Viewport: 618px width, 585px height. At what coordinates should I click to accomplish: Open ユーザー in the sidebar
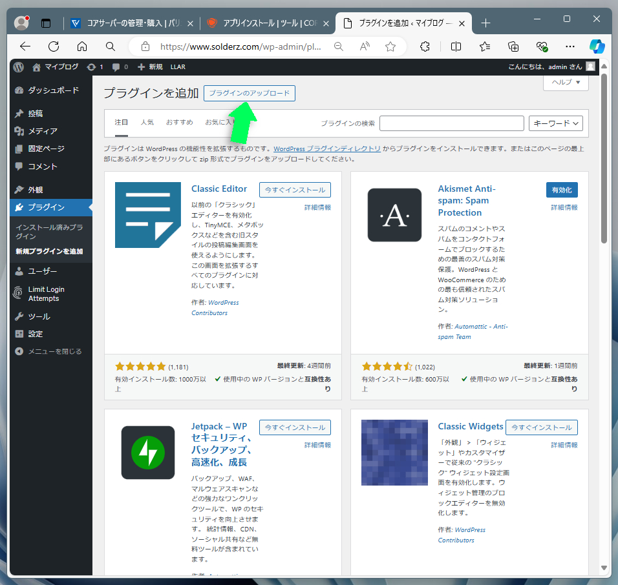point(51,271)
